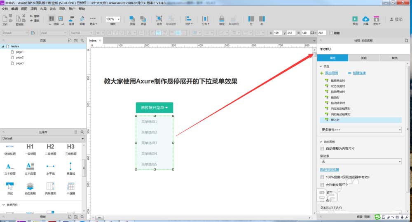
Task: Open the Default library dropdown
Action: 43,139
